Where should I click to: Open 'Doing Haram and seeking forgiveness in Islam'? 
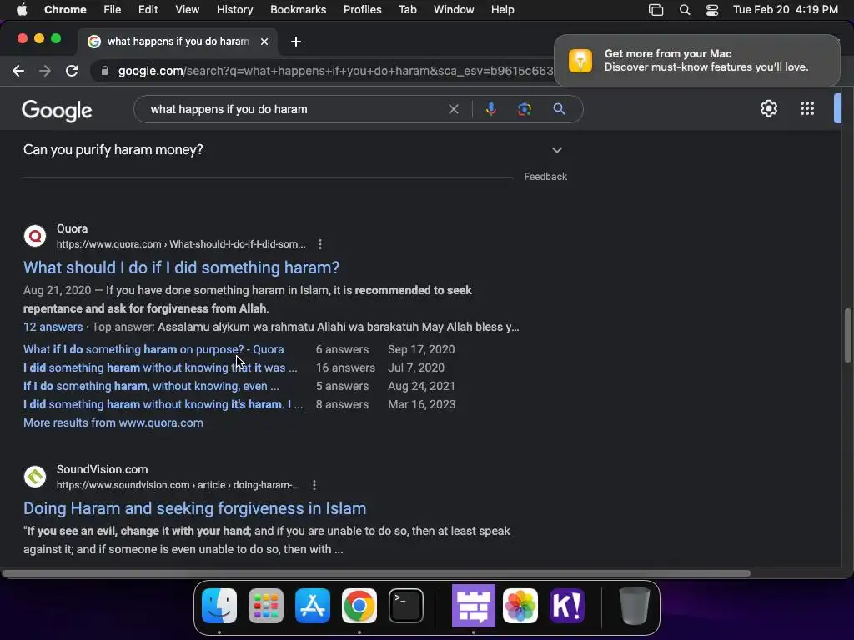point(194,508)
